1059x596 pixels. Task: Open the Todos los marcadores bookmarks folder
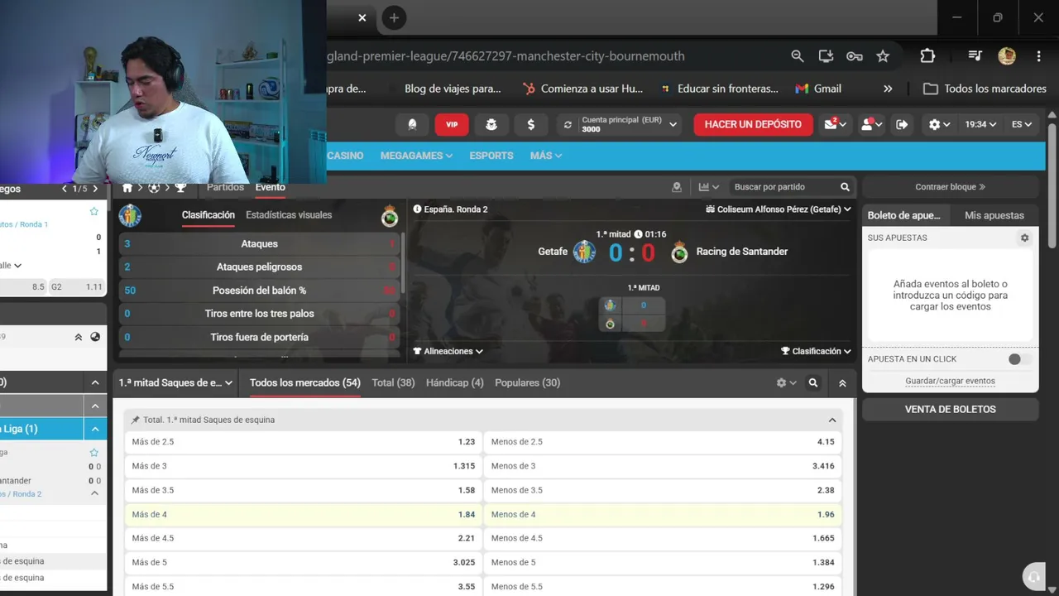pos(985,89)
